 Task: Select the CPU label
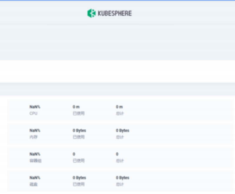coord(33,113)
